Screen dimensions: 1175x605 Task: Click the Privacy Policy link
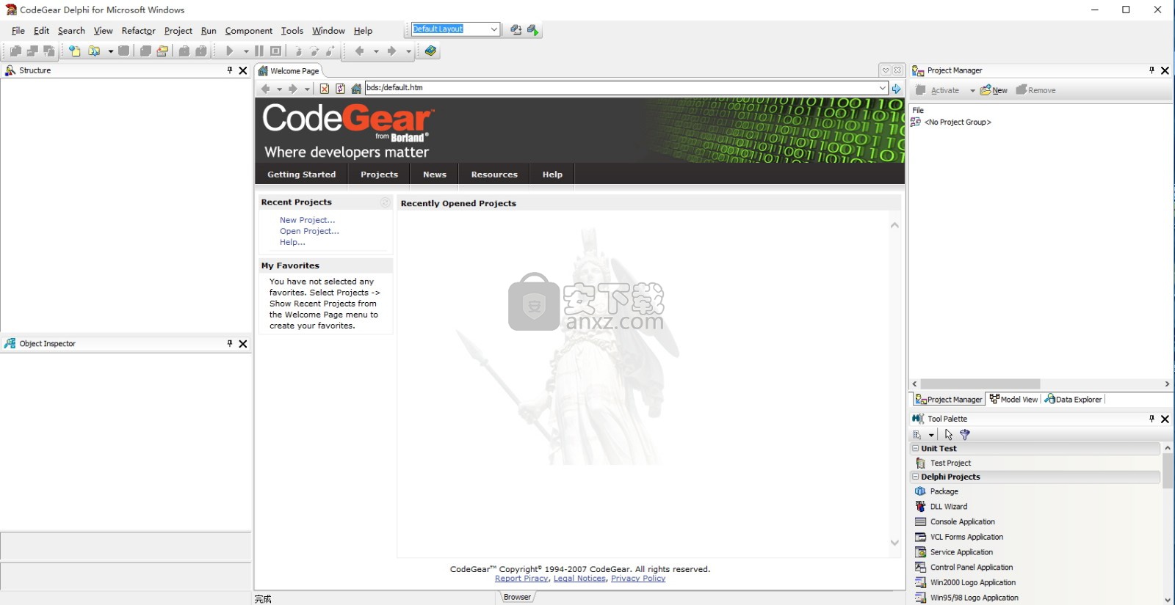point(638,579)
